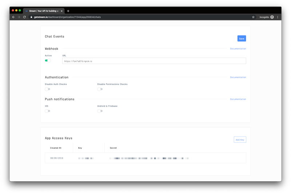Toggle the Webhook Active switch off
Screen dimensions: 291x194
coord(48,61)
